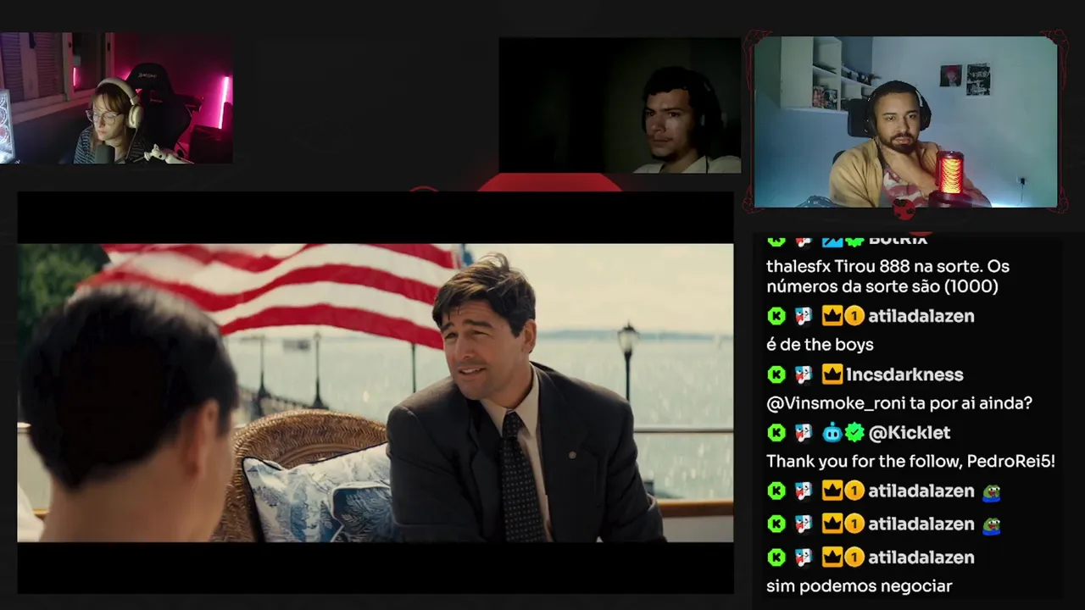Screen dimensions: 1085x610
Task: Open the @Kicklet username in chat
Action: point(910,433)
